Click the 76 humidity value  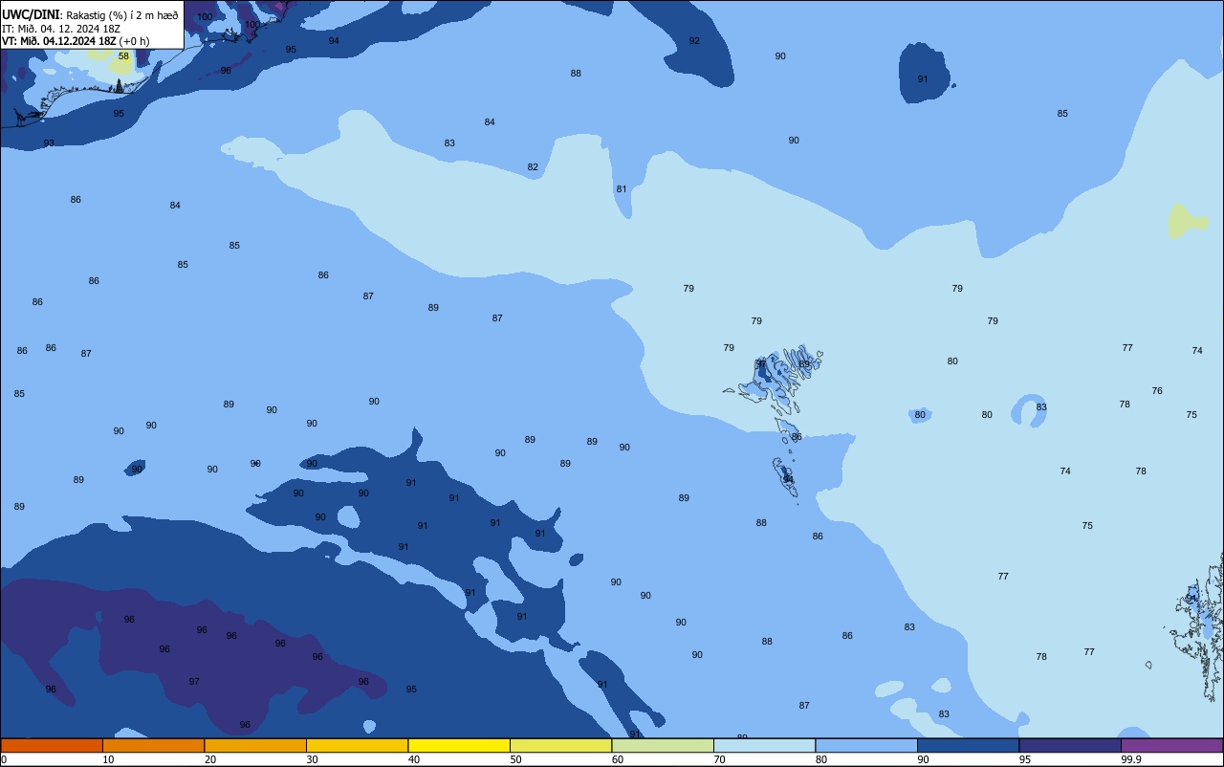(1157, 390)
